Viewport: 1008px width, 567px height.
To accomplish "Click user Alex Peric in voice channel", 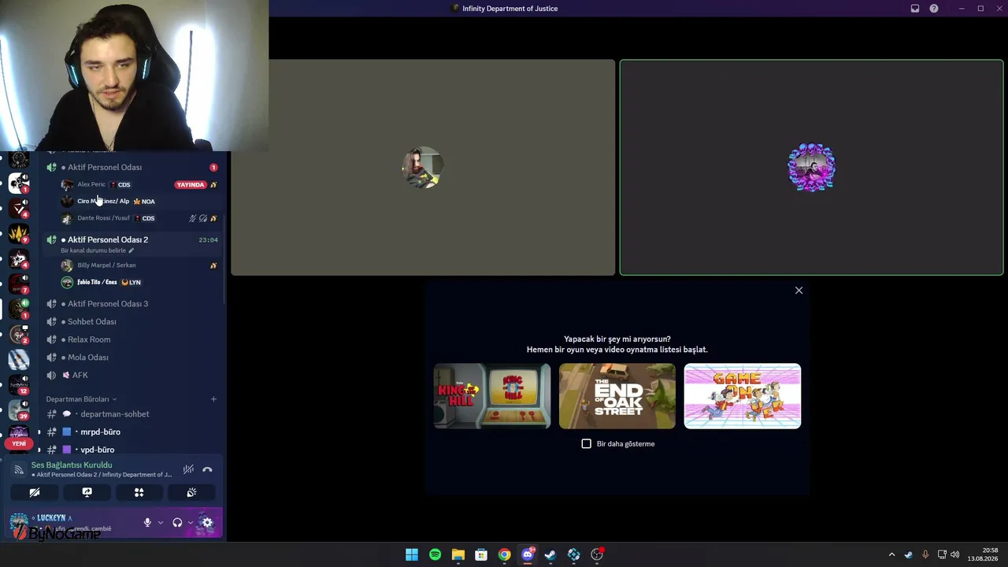I will click(x=91, y=184).
